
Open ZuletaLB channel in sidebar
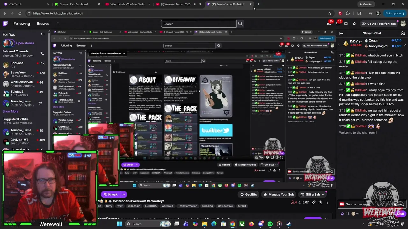[24, 94]
